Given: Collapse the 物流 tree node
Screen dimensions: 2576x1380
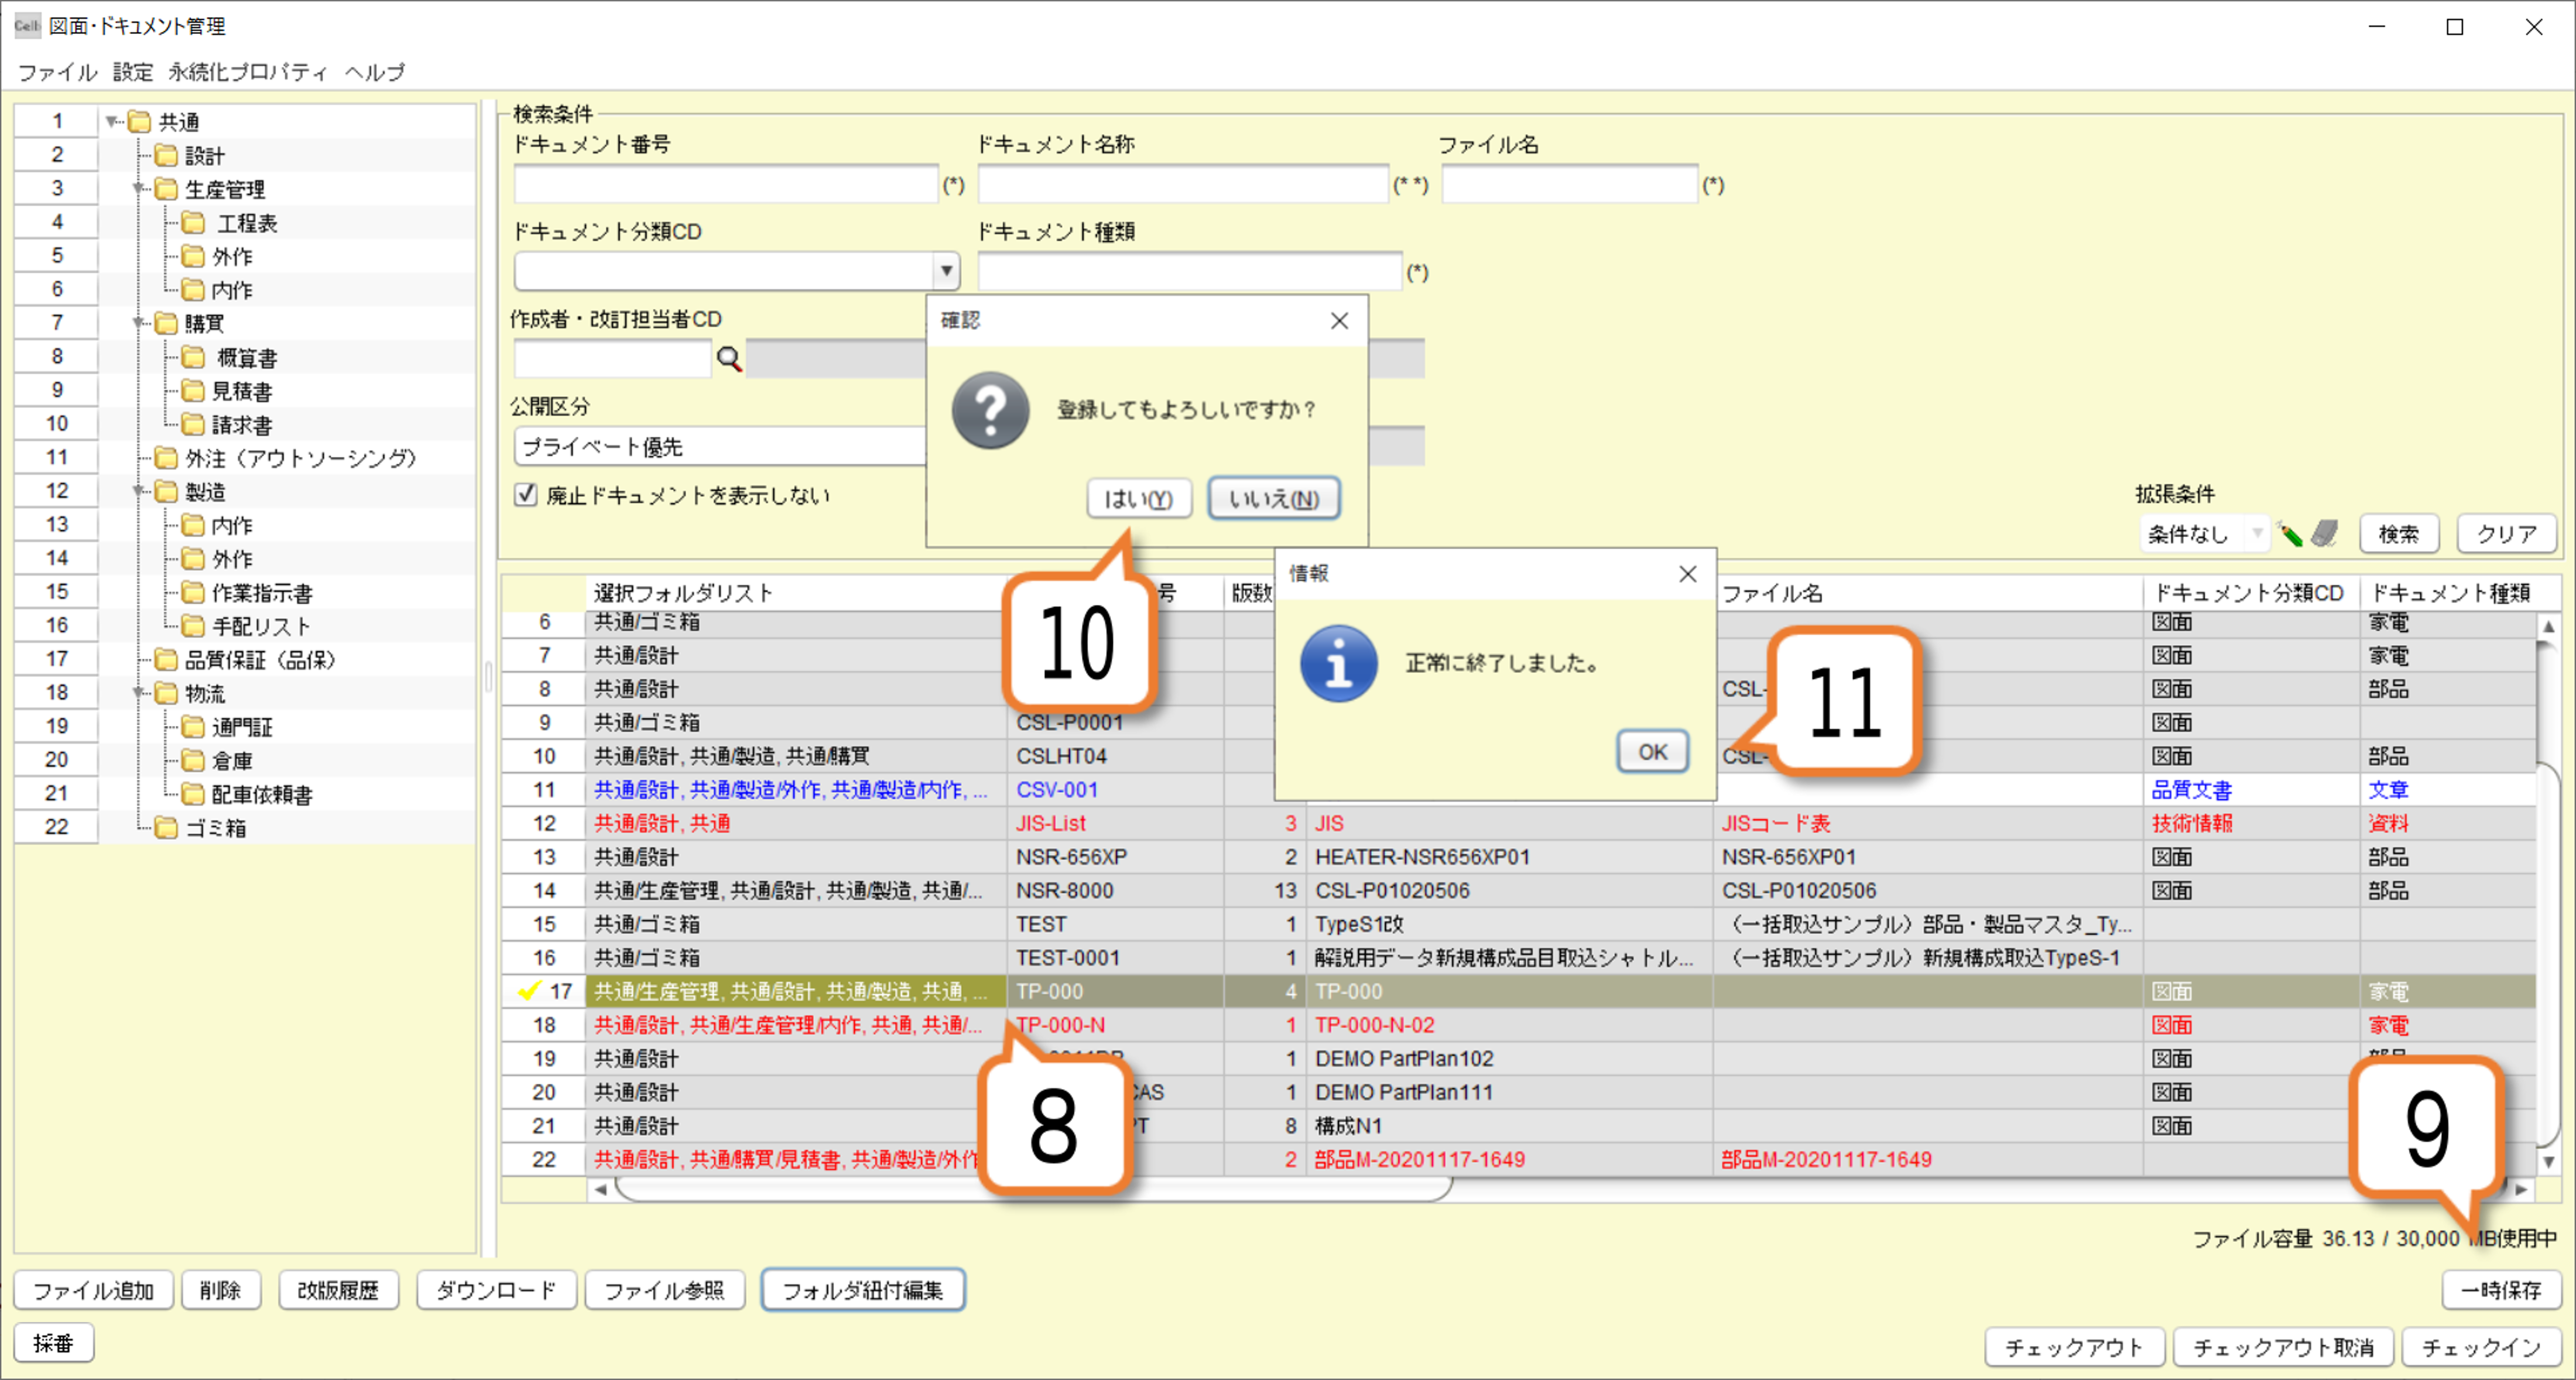Looking at the screenshot, I should tap(140, 694).
